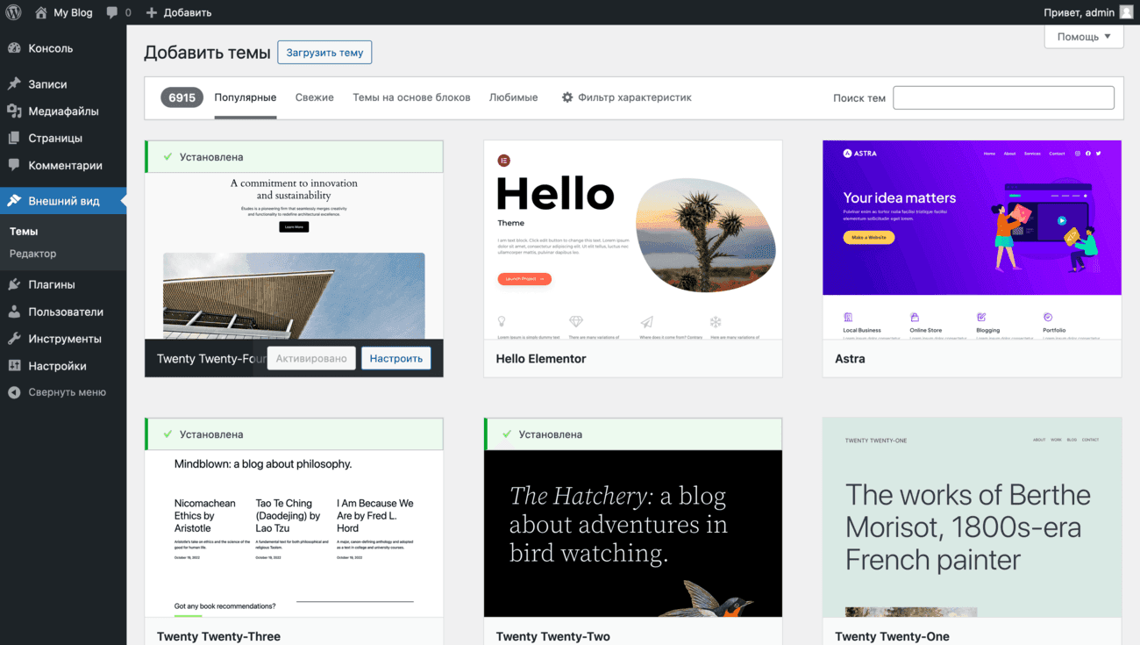Click the Twenty Twenty-Three theme name

point(218,636)
